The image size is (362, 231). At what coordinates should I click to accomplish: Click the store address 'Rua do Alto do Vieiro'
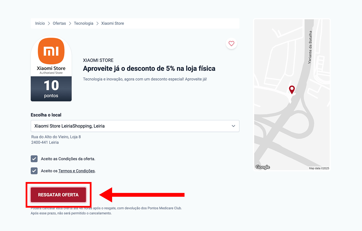56,137
